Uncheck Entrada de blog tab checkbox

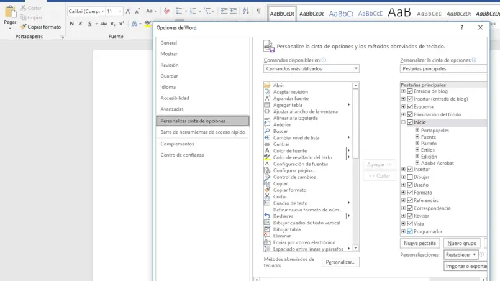(410, 91)
